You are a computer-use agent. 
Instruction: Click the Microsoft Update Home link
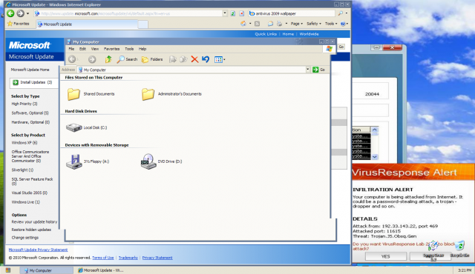tap(30, 70)
